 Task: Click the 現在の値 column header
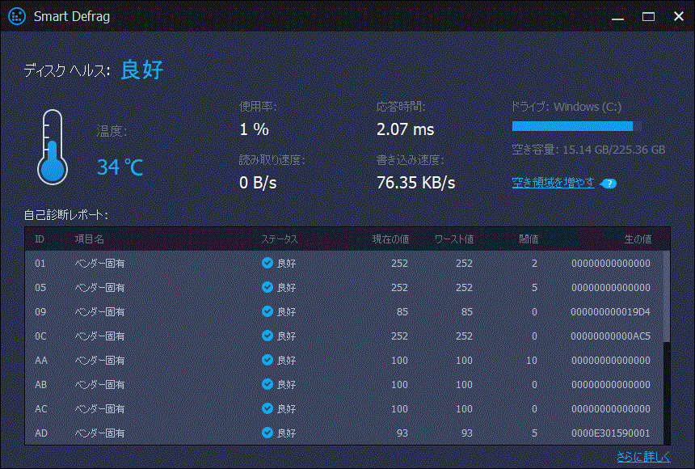coord(390,239)
